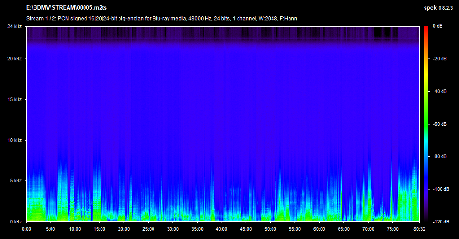Click the 24 kHz frequency axis label

tap(14, 26)
